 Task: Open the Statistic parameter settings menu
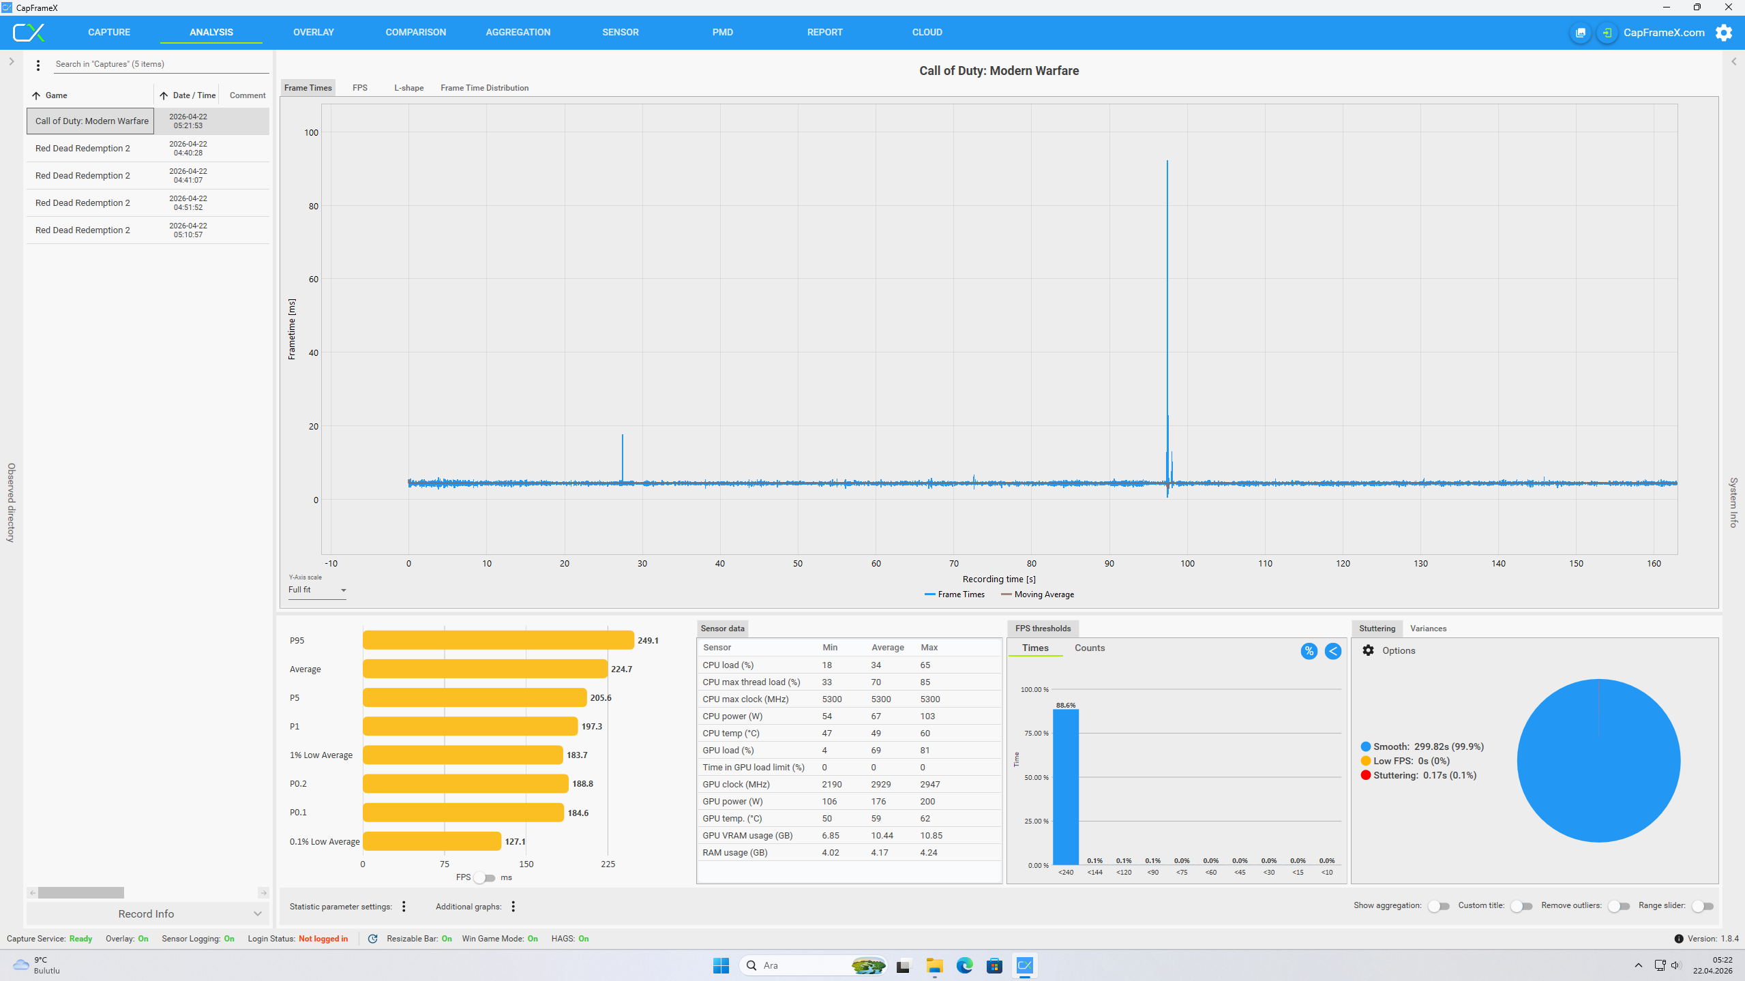(404, 906)
